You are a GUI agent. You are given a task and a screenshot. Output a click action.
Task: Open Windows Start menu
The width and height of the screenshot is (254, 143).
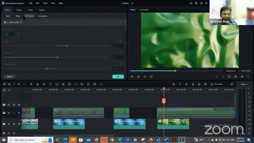[4, 140]
